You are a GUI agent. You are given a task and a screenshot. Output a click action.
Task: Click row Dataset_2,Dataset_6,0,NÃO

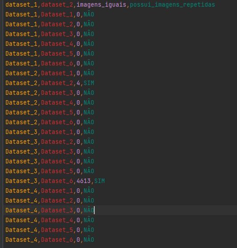tap(50, 122)
